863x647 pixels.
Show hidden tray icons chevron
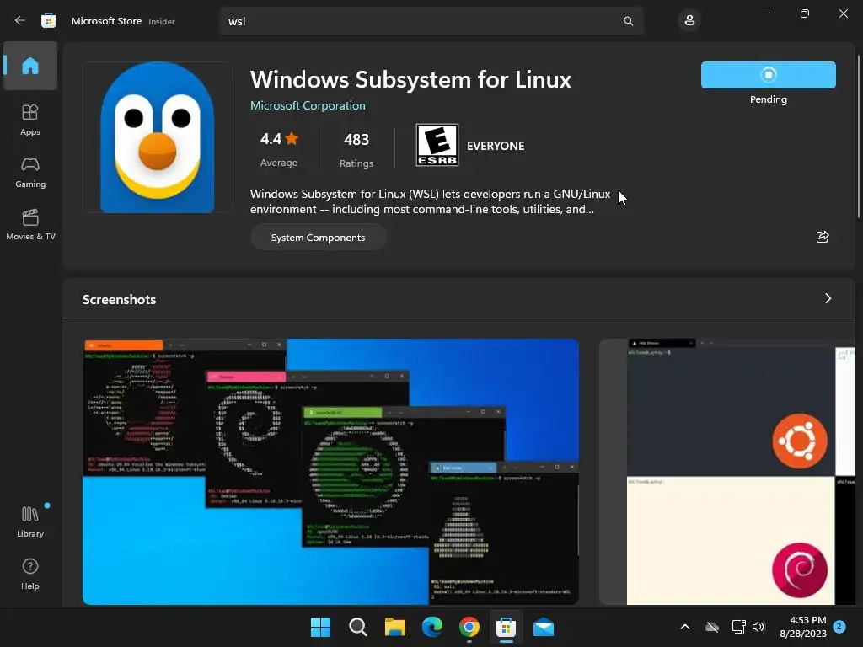tap(684, 627)
